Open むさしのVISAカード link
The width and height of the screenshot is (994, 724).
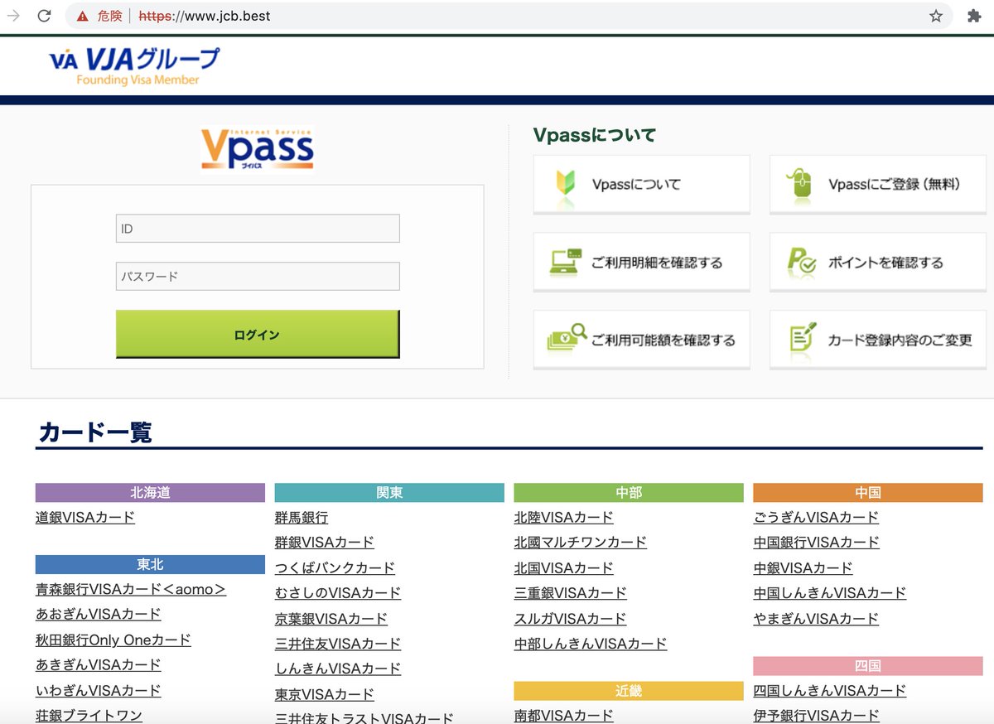coord(338,592)
